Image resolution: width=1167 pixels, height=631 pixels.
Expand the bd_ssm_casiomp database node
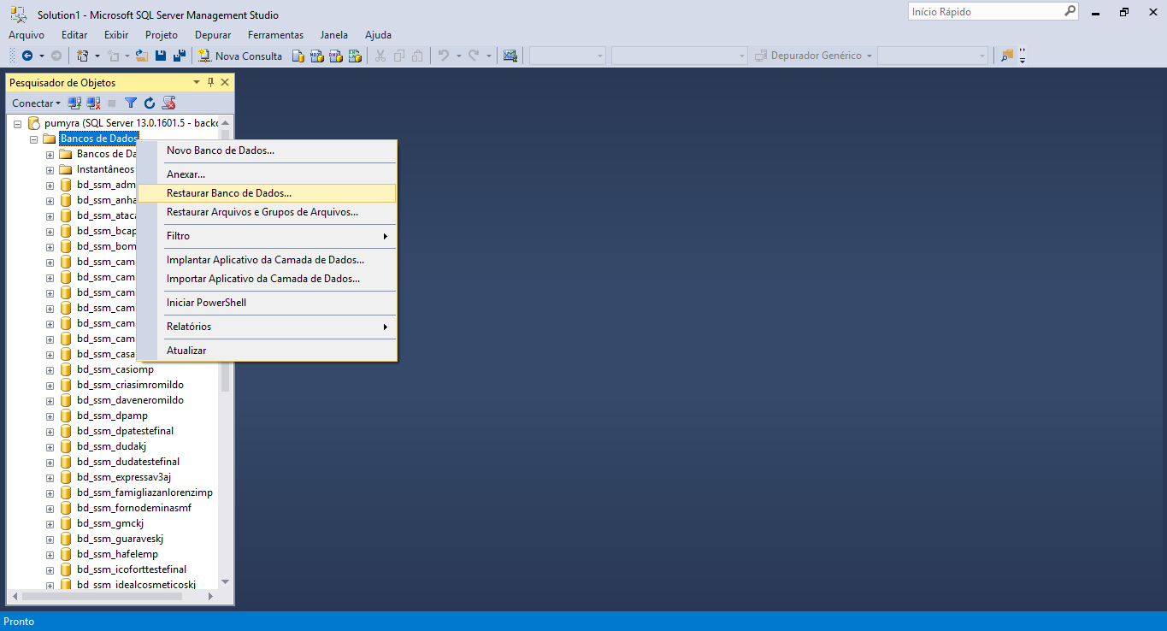50,369
